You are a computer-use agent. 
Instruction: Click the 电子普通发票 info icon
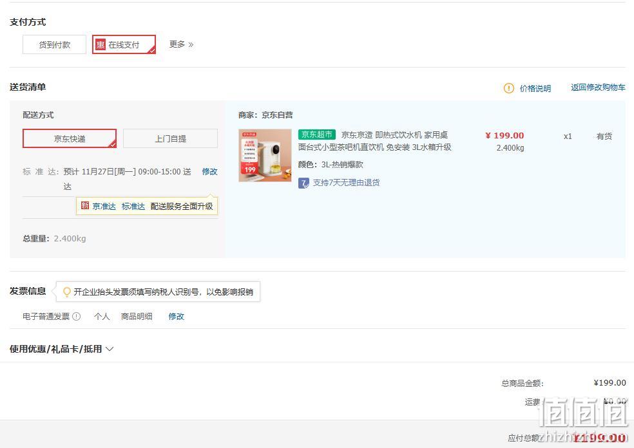(77, 316)
